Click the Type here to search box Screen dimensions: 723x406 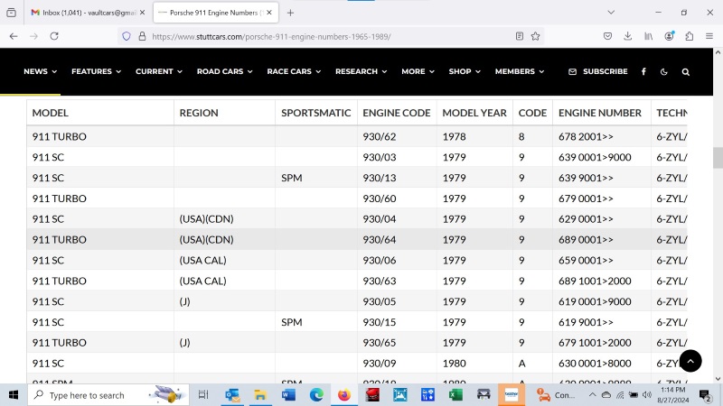coord(108,395)
